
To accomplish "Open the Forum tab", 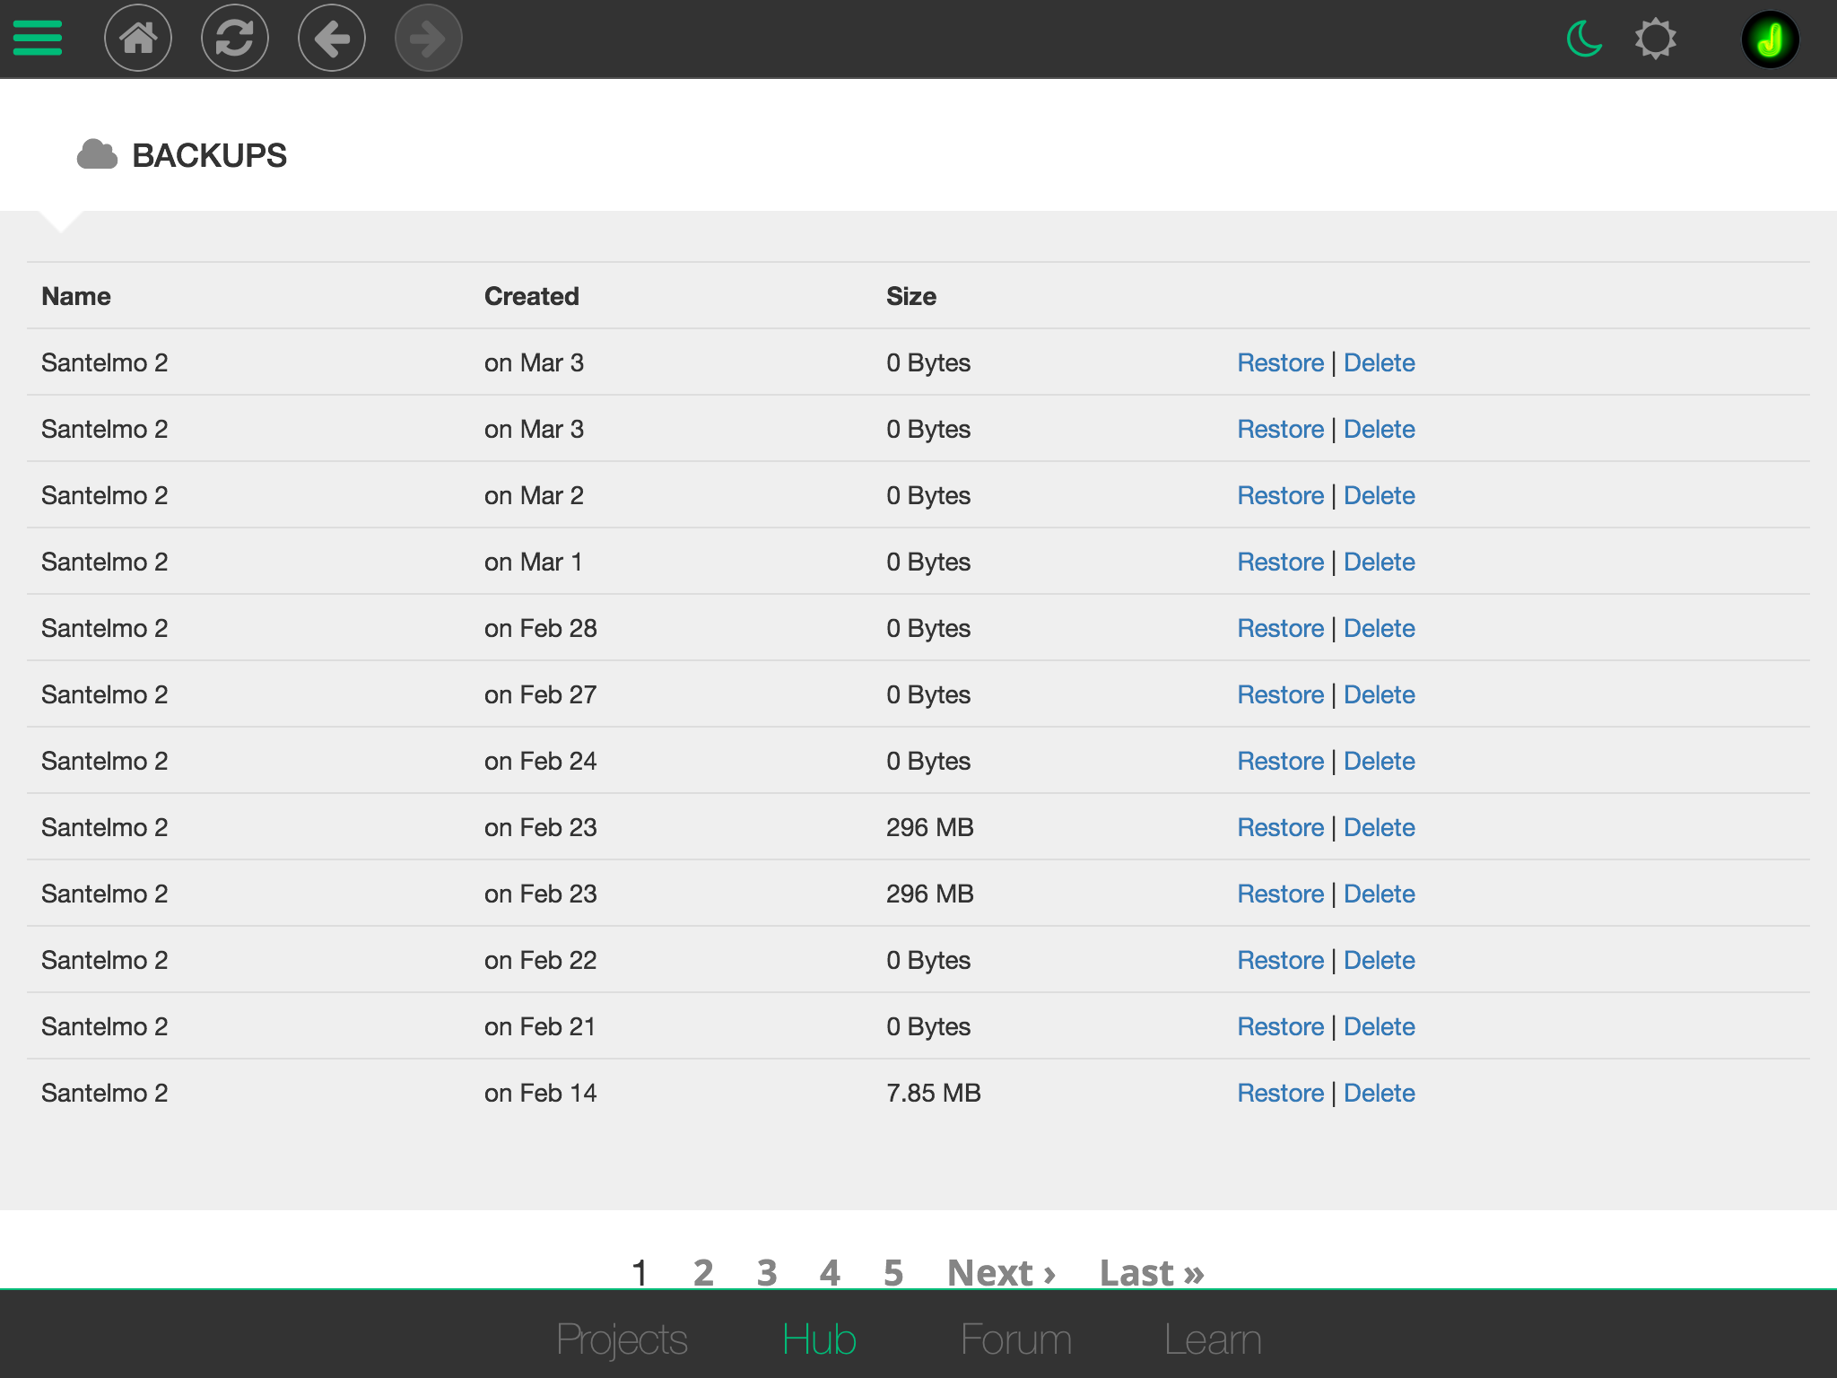I will (x=1015, y=1339).
